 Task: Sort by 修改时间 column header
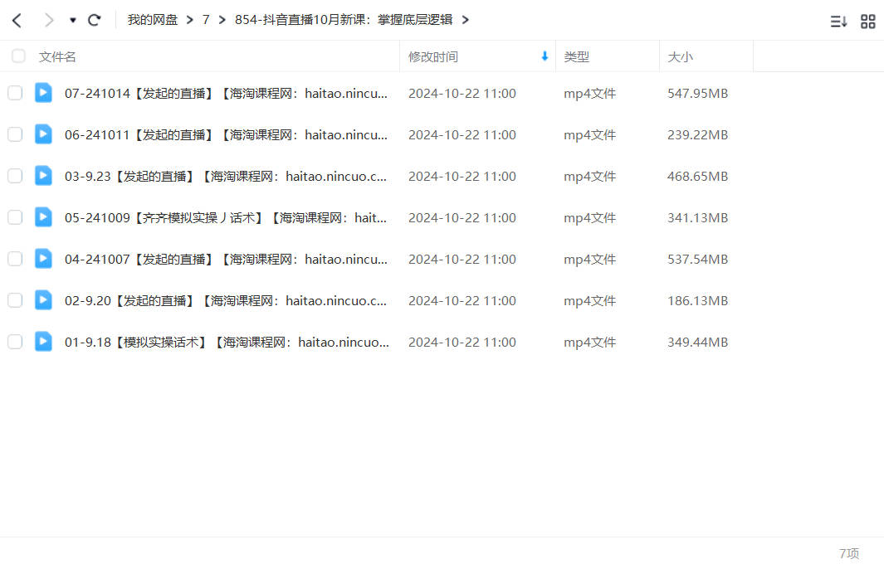pyautogui.click(x=433, y=57)
